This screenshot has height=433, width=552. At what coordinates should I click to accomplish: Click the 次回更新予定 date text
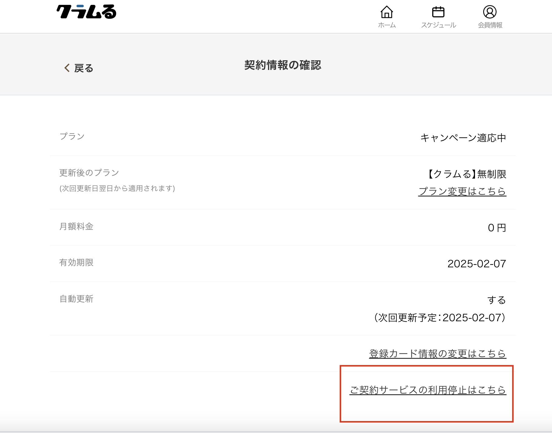[x=440, y=318]
